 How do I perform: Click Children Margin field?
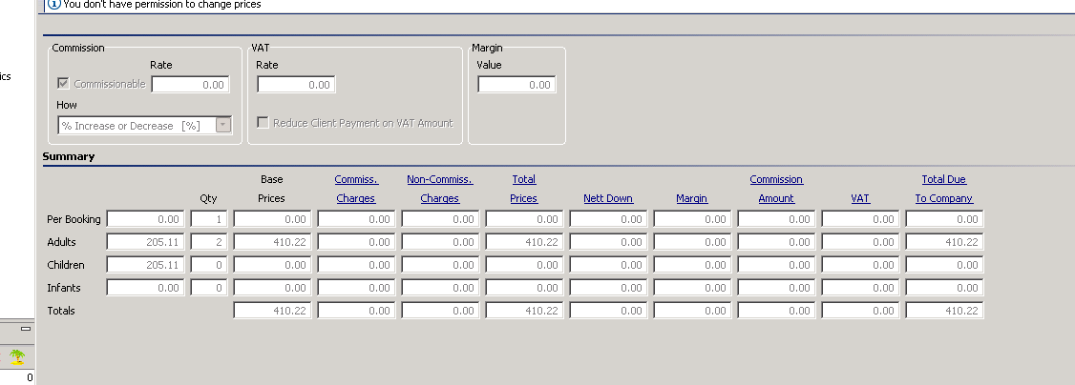692,265
